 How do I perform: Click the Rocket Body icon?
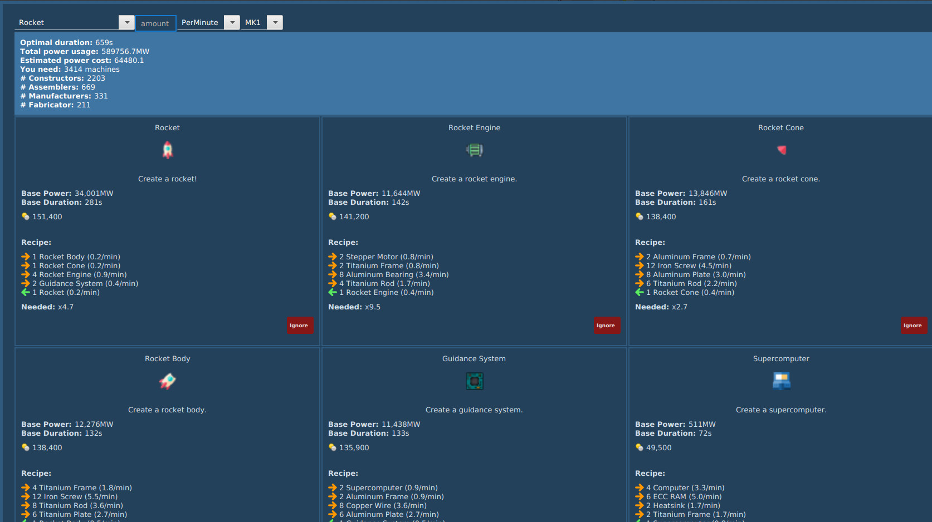click(167, 381)
